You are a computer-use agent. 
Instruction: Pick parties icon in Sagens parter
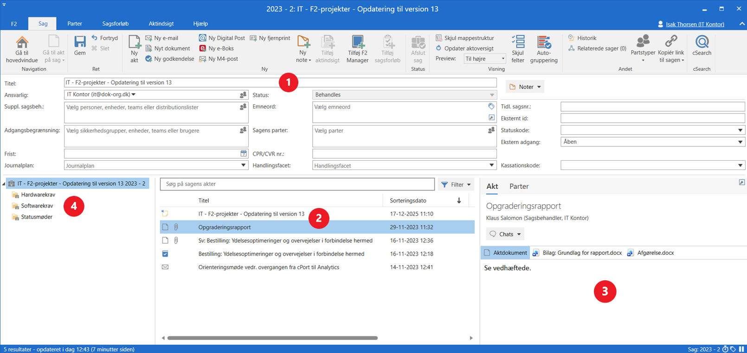[x=491, y=131]
